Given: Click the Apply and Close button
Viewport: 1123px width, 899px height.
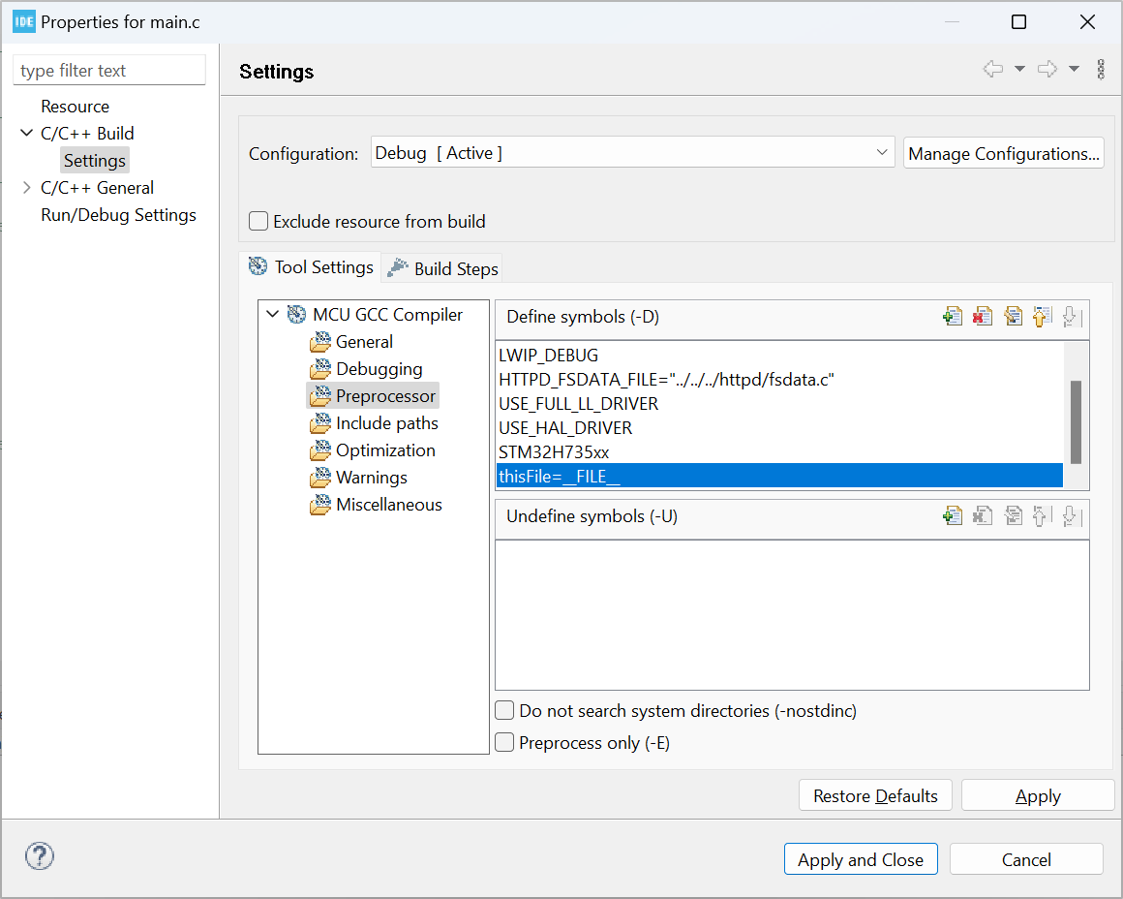Looking at the screenshot, I should tap(860, 859).
